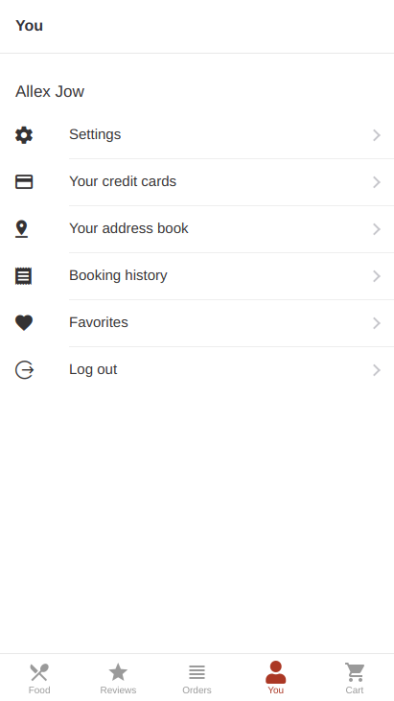Open the Food tab fork-and-spoon icon
This screenshot has width=394, height=701.
tap(39, 672)
